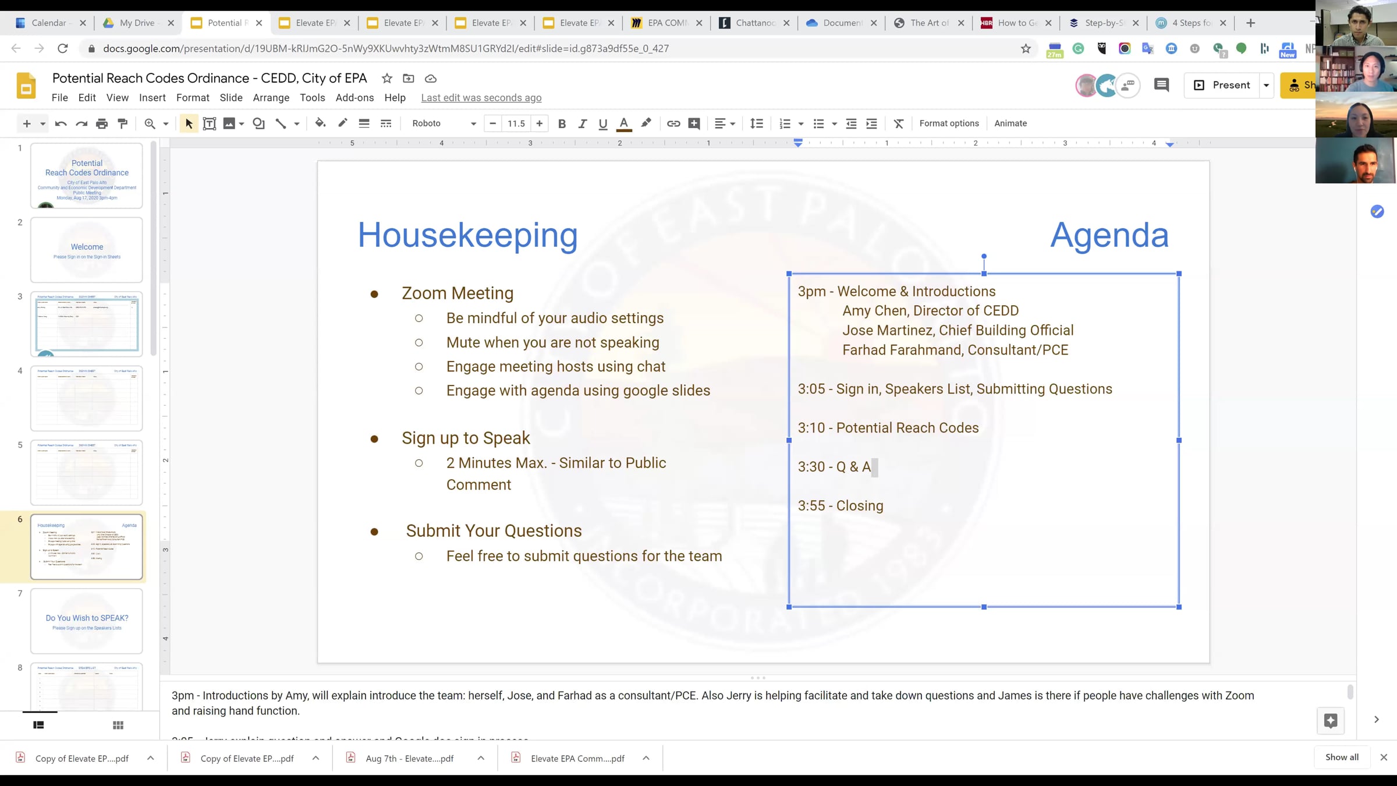The width and height of the screenshot is (1397, 786).
Task: Decrease font size with minus button
Action: tap(493, 123)
